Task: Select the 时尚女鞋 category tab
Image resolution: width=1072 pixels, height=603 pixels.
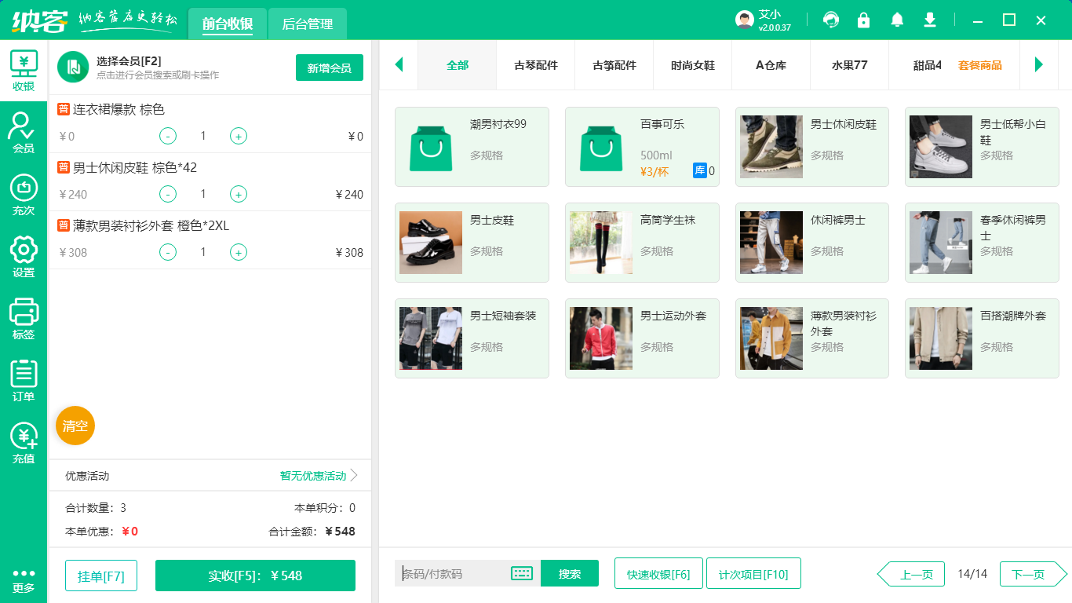Action: click(693, 65)
